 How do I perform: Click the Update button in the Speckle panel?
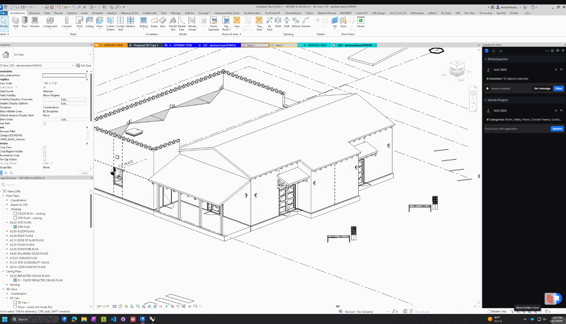tap(557, 129)
